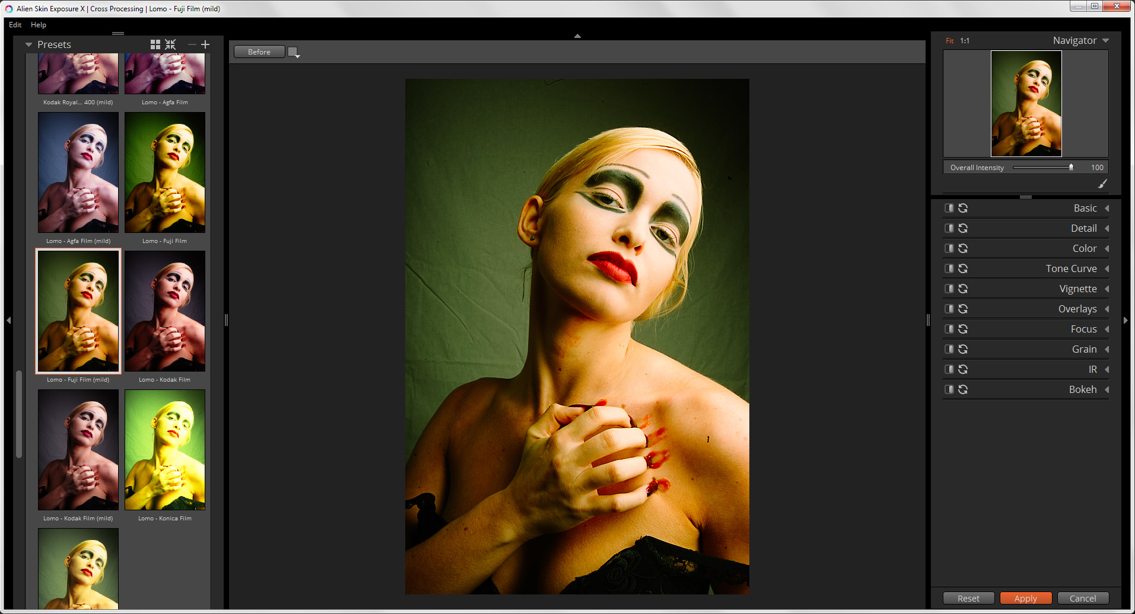Image resolution: width=1135 pixels, height=614 pixels.
Task: Select the Lomo - Kodak Film preset
Action: coord(165,311)
